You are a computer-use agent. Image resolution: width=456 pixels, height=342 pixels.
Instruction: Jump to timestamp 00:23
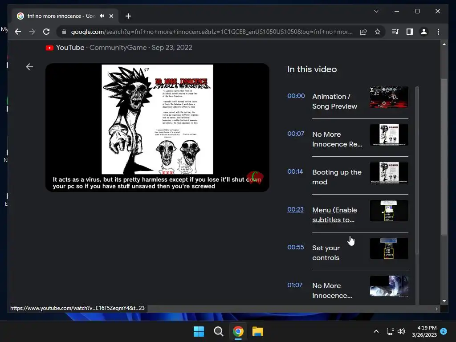coord(296,209)
